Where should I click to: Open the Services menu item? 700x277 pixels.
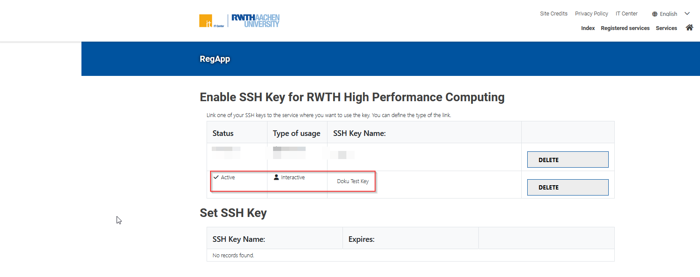click(x=666, y=28)
